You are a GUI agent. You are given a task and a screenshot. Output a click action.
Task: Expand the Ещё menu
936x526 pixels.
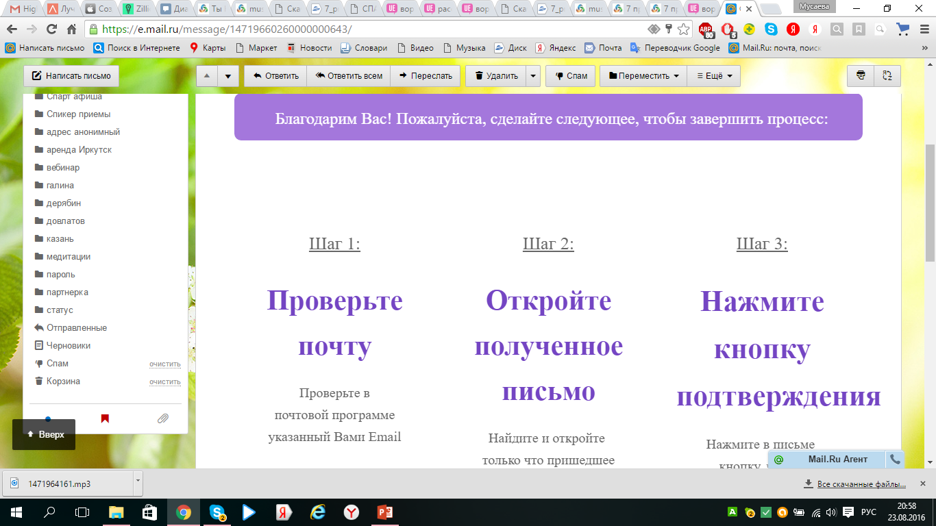(714, 76)
